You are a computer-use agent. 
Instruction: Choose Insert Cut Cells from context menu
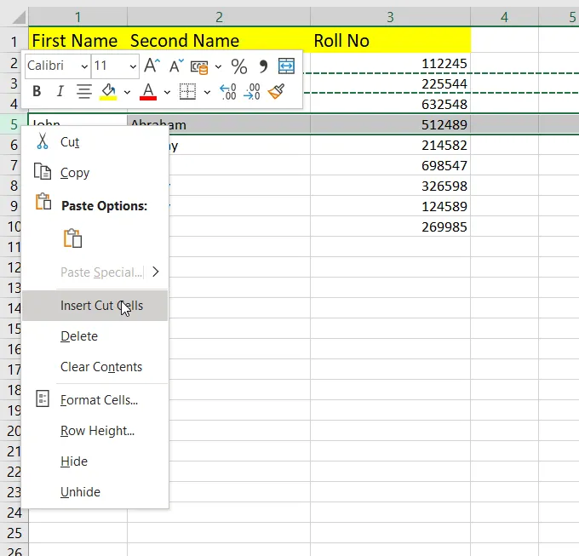coord(101,306)
